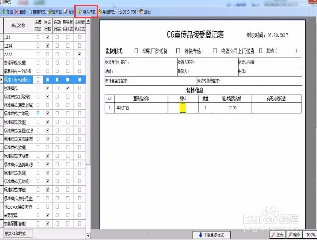This screenshot has width=317, height=240.
Task: Click the 样式名称 column header
Action: click(18, 25)
